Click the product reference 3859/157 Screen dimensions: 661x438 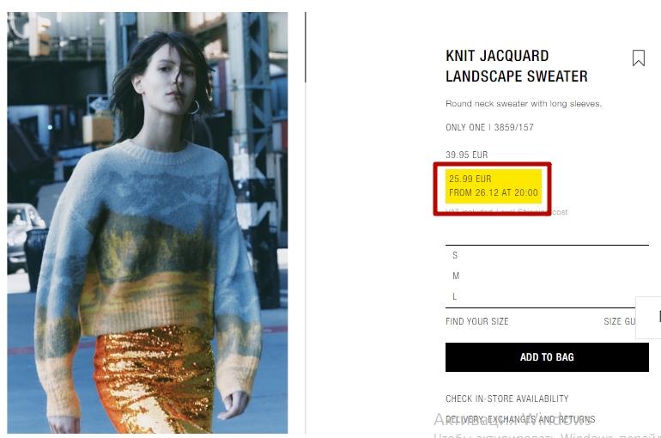point(513,127)
